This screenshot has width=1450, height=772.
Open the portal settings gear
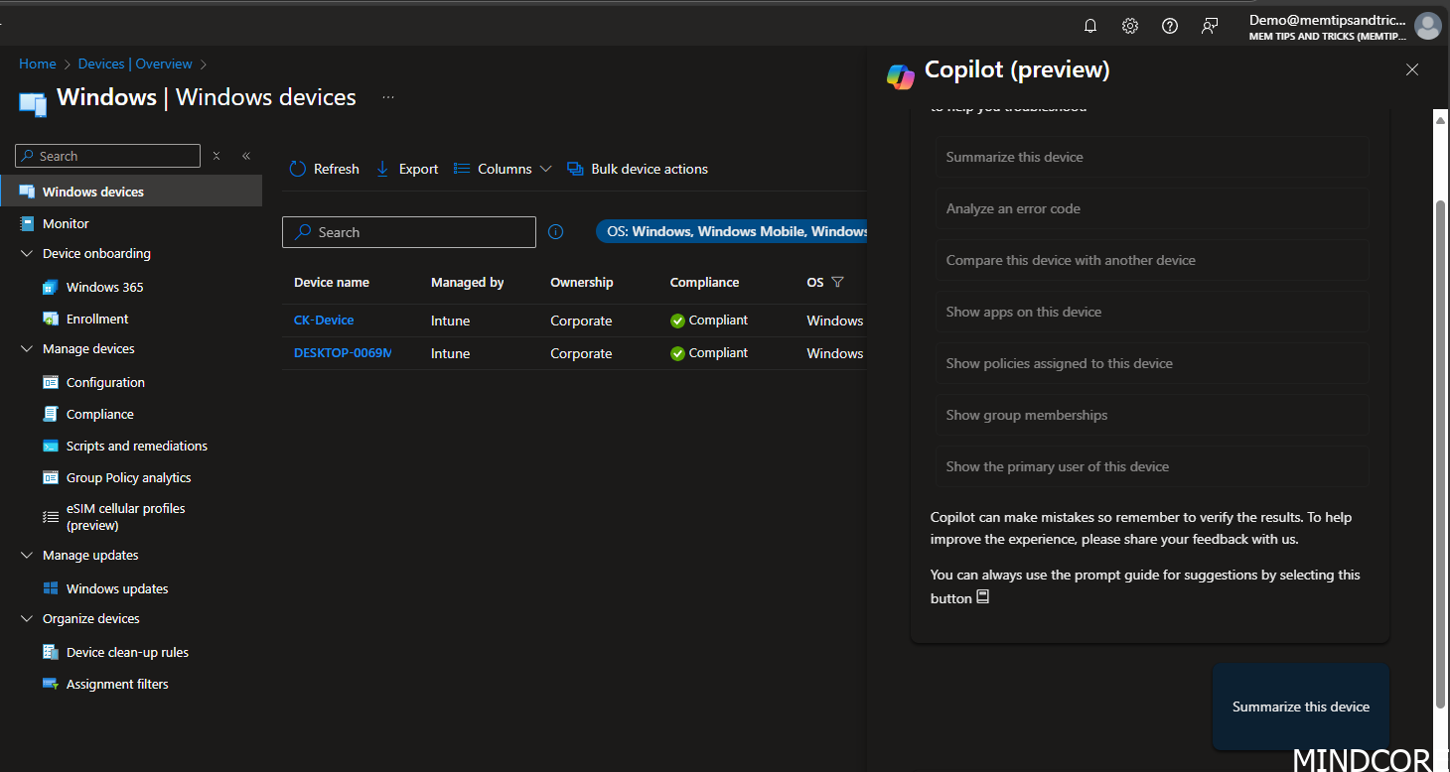tap(1129, 25)
